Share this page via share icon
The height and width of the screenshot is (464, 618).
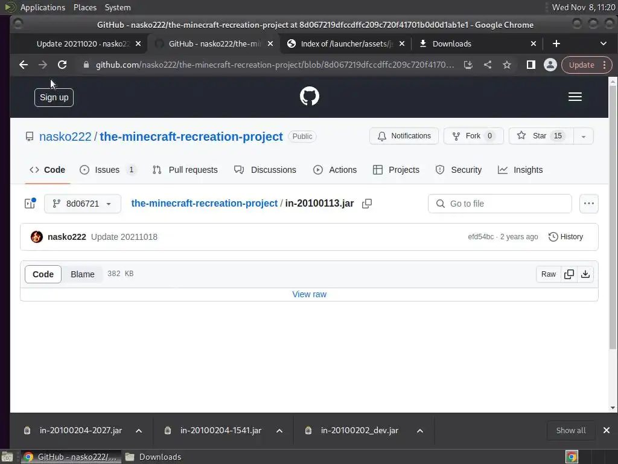point(488,65)
